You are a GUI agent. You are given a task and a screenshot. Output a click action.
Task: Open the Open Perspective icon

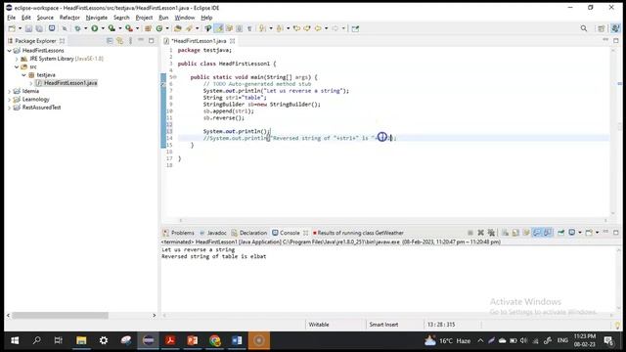[x=601, y=28]
